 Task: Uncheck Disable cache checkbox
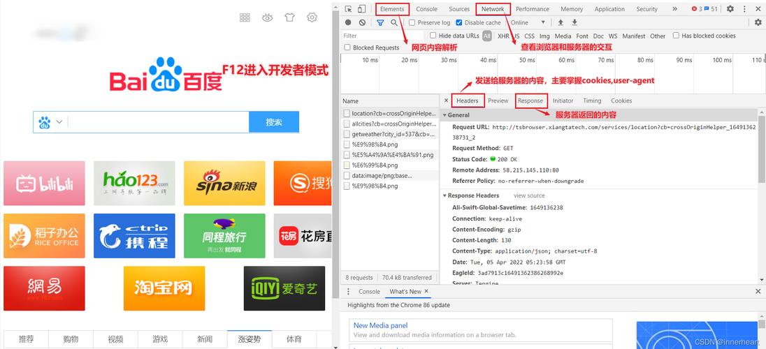458,22
